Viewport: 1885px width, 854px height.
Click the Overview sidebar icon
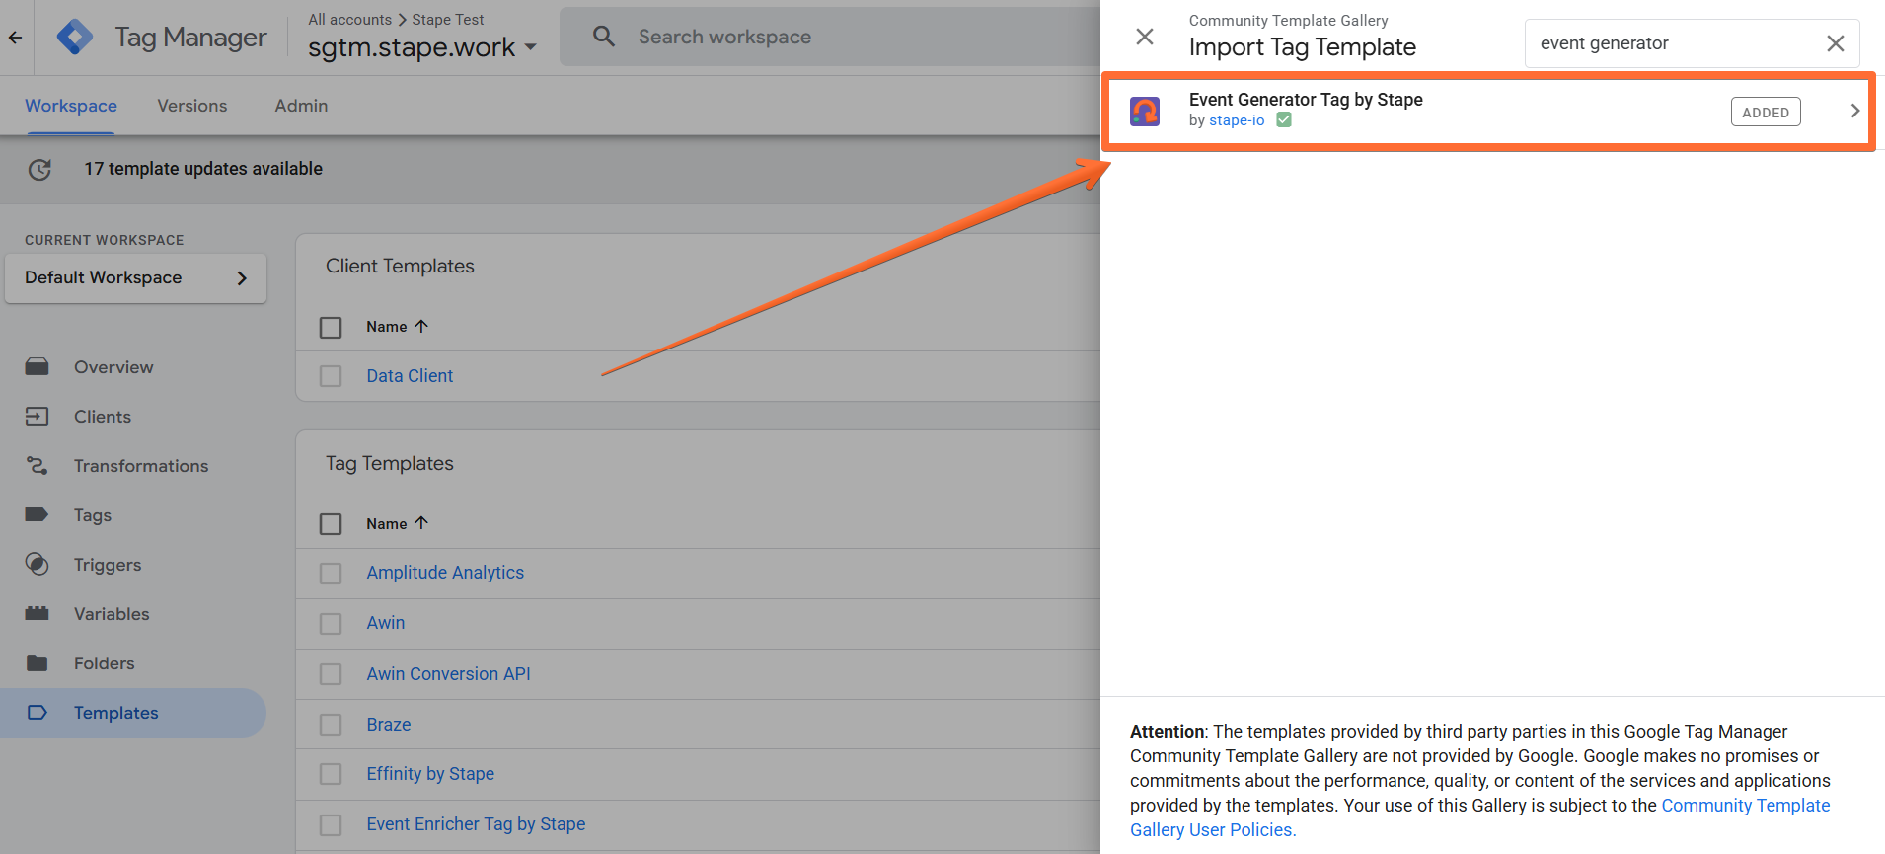[38, 367]
